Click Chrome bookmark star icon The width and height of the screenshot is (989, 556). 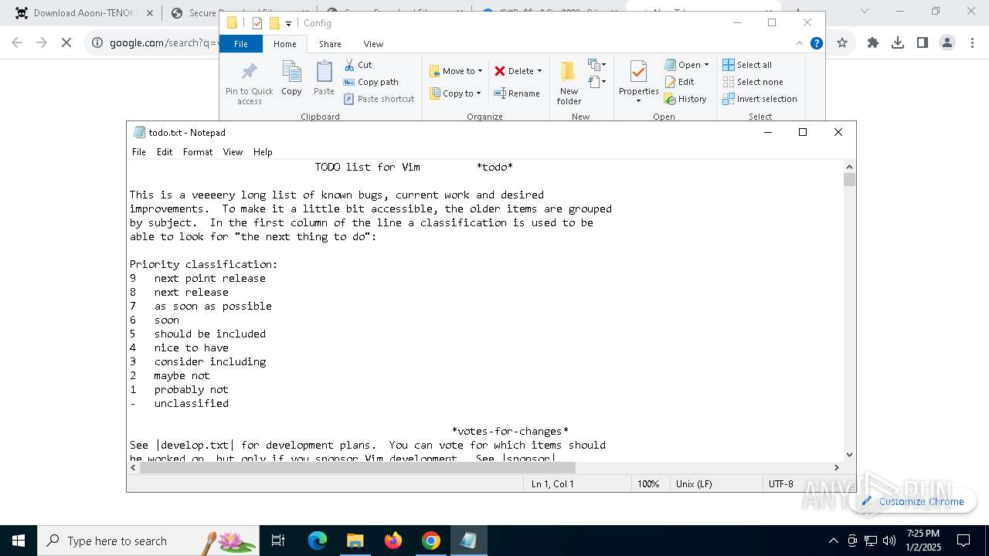[x=842, y=42]
